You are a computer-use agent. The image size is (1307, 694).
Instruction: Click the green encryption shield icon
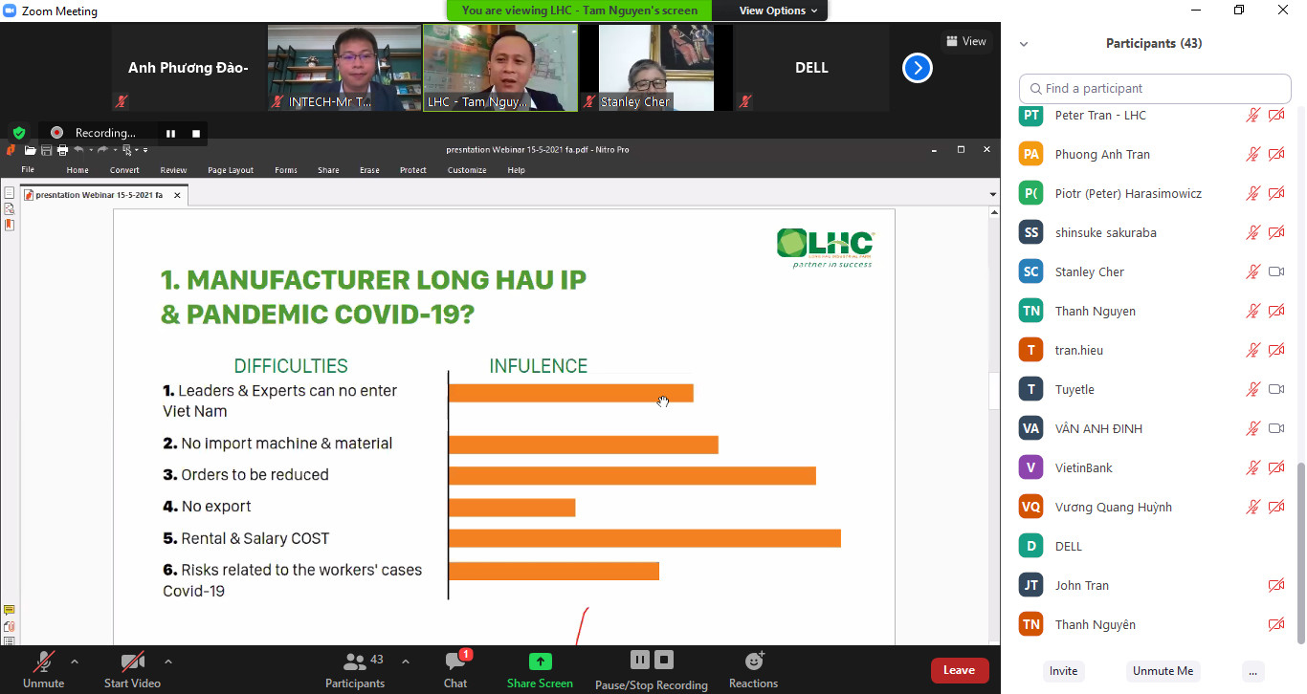coord(18,133)
